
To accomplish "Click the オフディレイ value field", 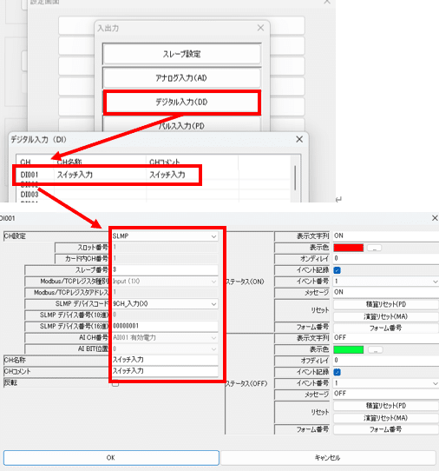I will (x=386, y=360).
